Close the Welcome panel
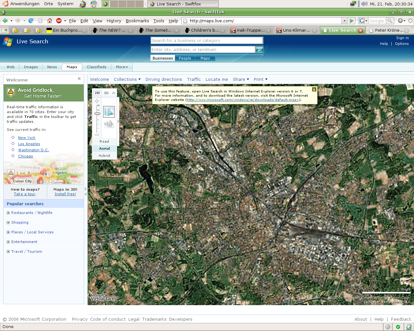 79,79
